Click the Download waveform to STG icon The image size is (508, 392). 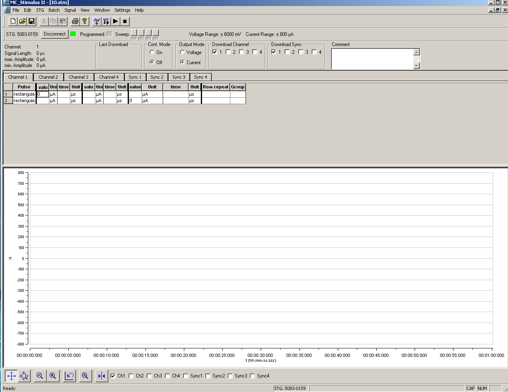(97, 21)
